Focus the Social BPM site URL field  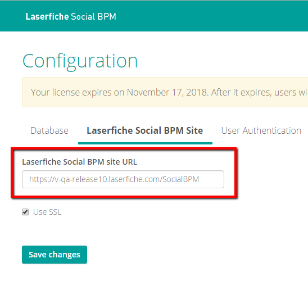[123, 179]
